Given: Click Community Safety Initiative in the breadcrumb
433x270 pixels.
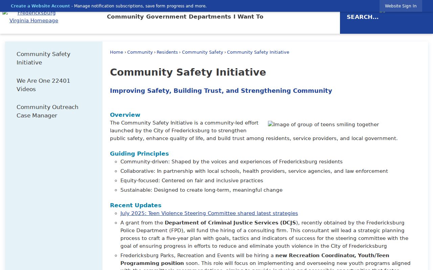Looking at the screenshot, I should click(x=258, y=52).
